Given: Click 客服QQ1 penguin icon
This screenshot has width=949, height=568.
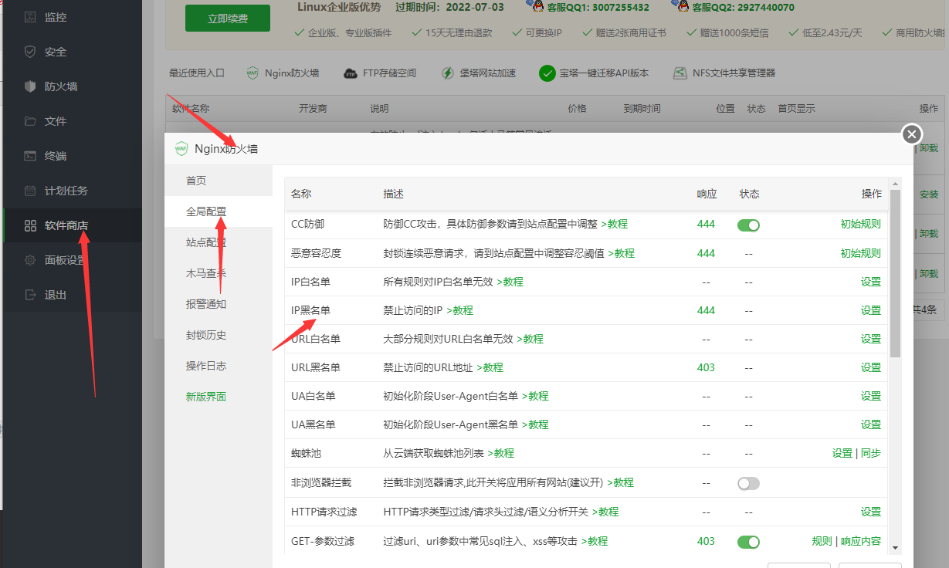Looking at the screenshot, I should [x=534, y=7].
